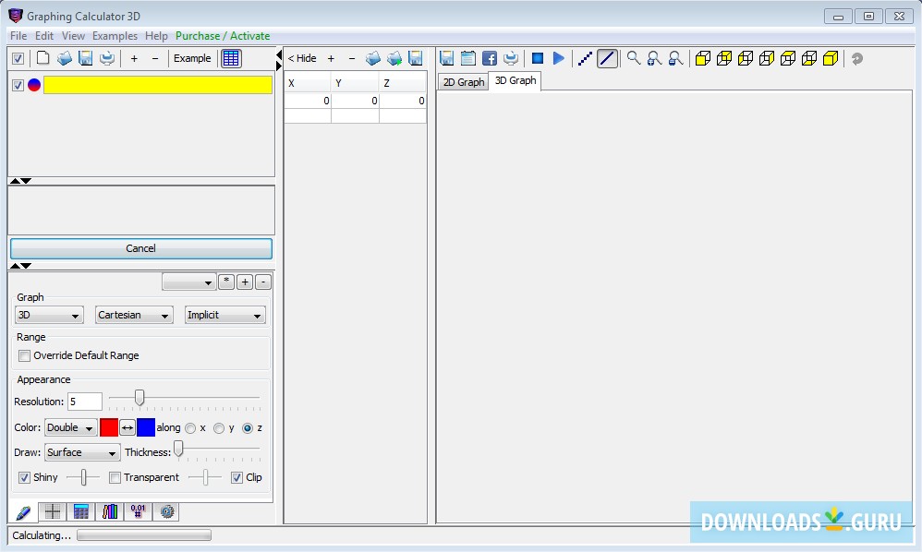The height and width of the screenshot is (552, 922).
Task: Zoom out with the magnifier minus icon
Action: 675,58
